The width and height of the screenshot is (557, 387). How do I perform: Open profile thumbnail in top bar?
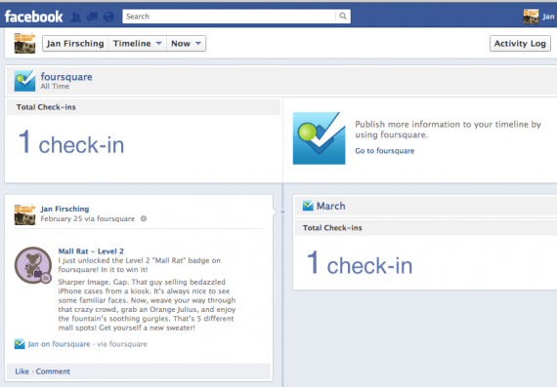(x=531, y=17)
